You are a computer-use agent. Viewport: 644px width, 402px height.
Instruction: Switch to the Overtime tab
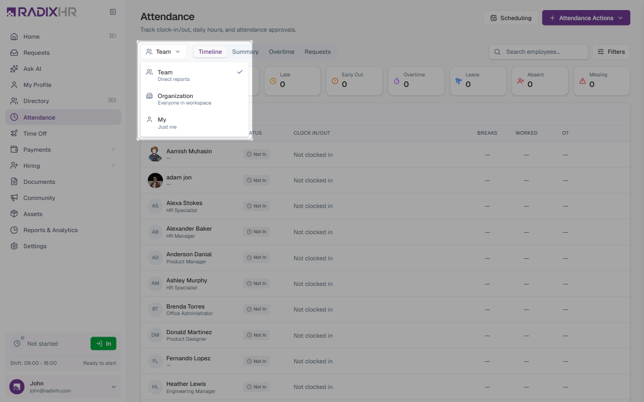[x=281, y=52]
